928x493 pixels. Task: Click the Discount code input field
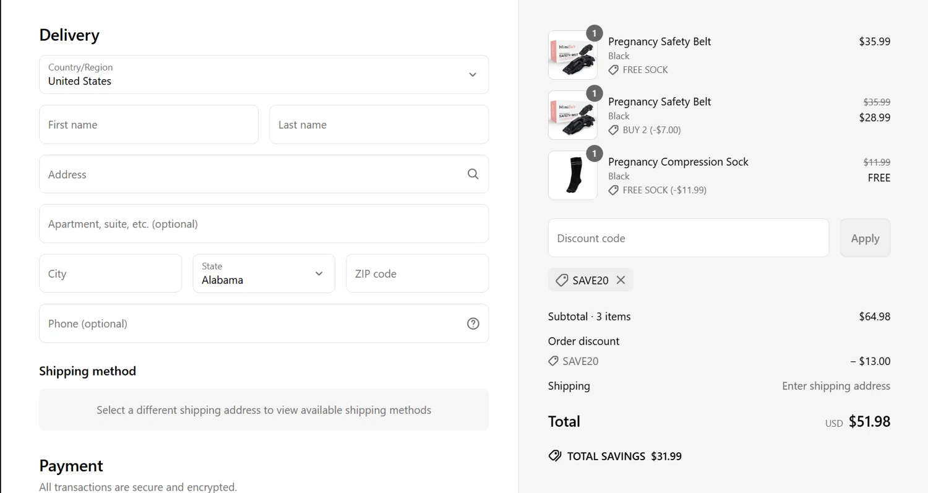[x=688, y=238]
